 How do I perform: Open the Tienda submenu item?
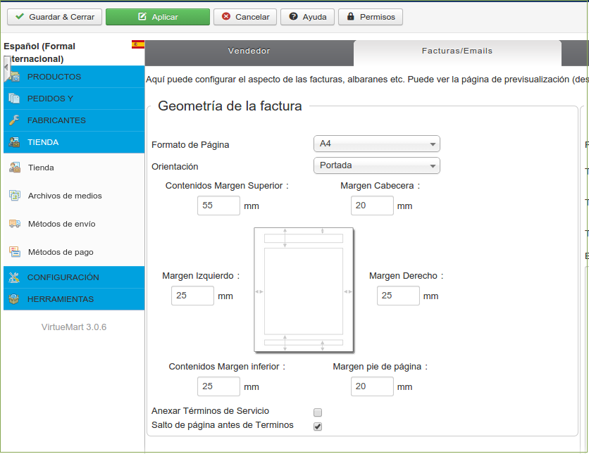click(74, 168)
